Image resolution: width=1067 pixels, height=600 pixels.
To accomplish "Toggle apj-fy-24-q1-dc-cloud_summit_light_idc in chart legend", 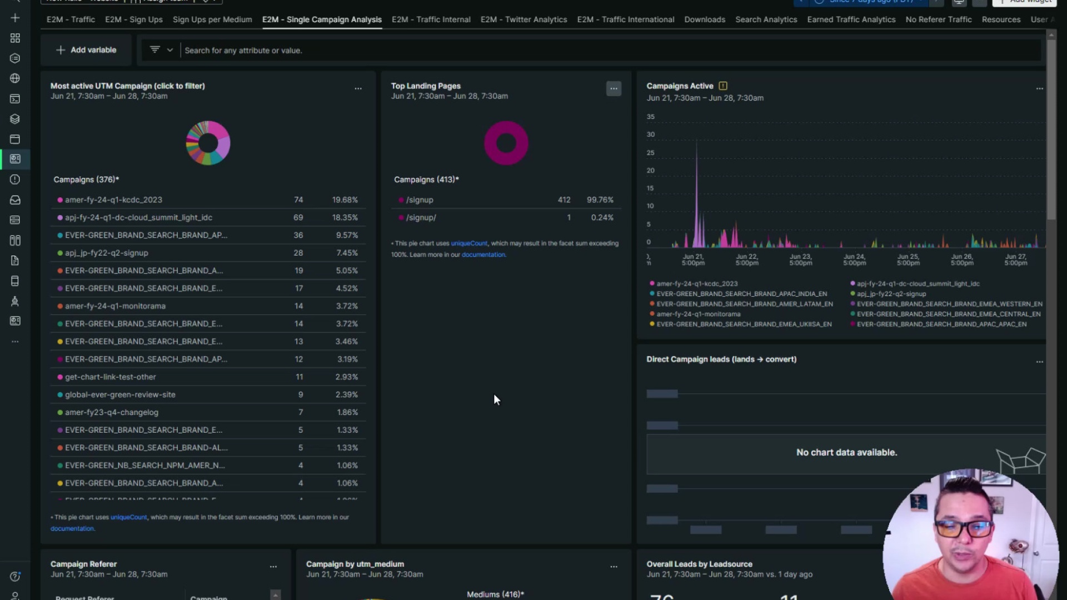I will pyautogui.click(x=915, y=283).
